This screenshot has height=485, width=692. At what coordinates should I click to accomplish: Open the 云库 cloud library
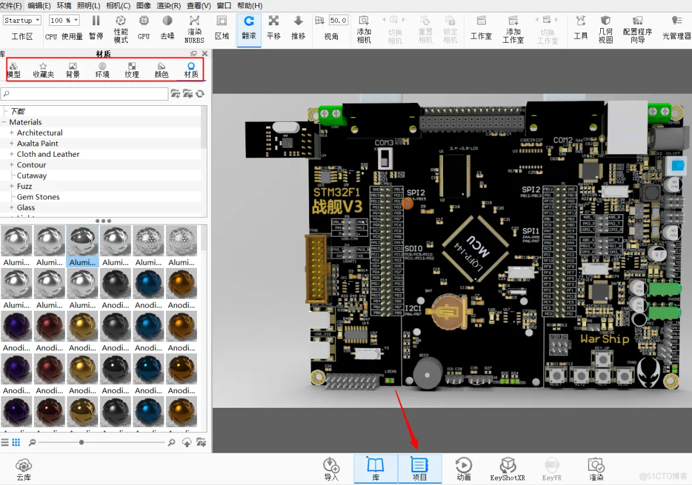24,469
